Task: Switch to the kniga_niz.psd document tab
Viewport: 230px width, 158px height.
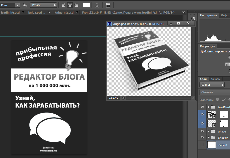Action: [64, 13]
